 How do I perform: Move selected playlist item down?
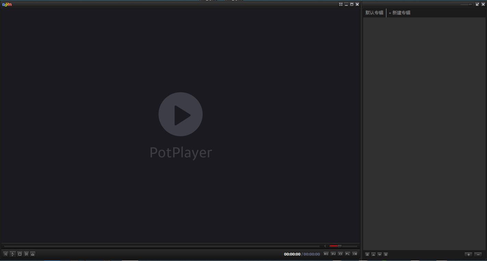pyautogui.click(x=380, y=255)
